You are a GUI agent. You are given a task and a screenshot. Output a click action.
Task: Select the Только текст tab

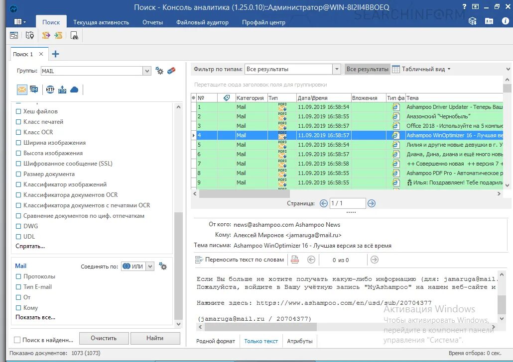click(261, 341)
